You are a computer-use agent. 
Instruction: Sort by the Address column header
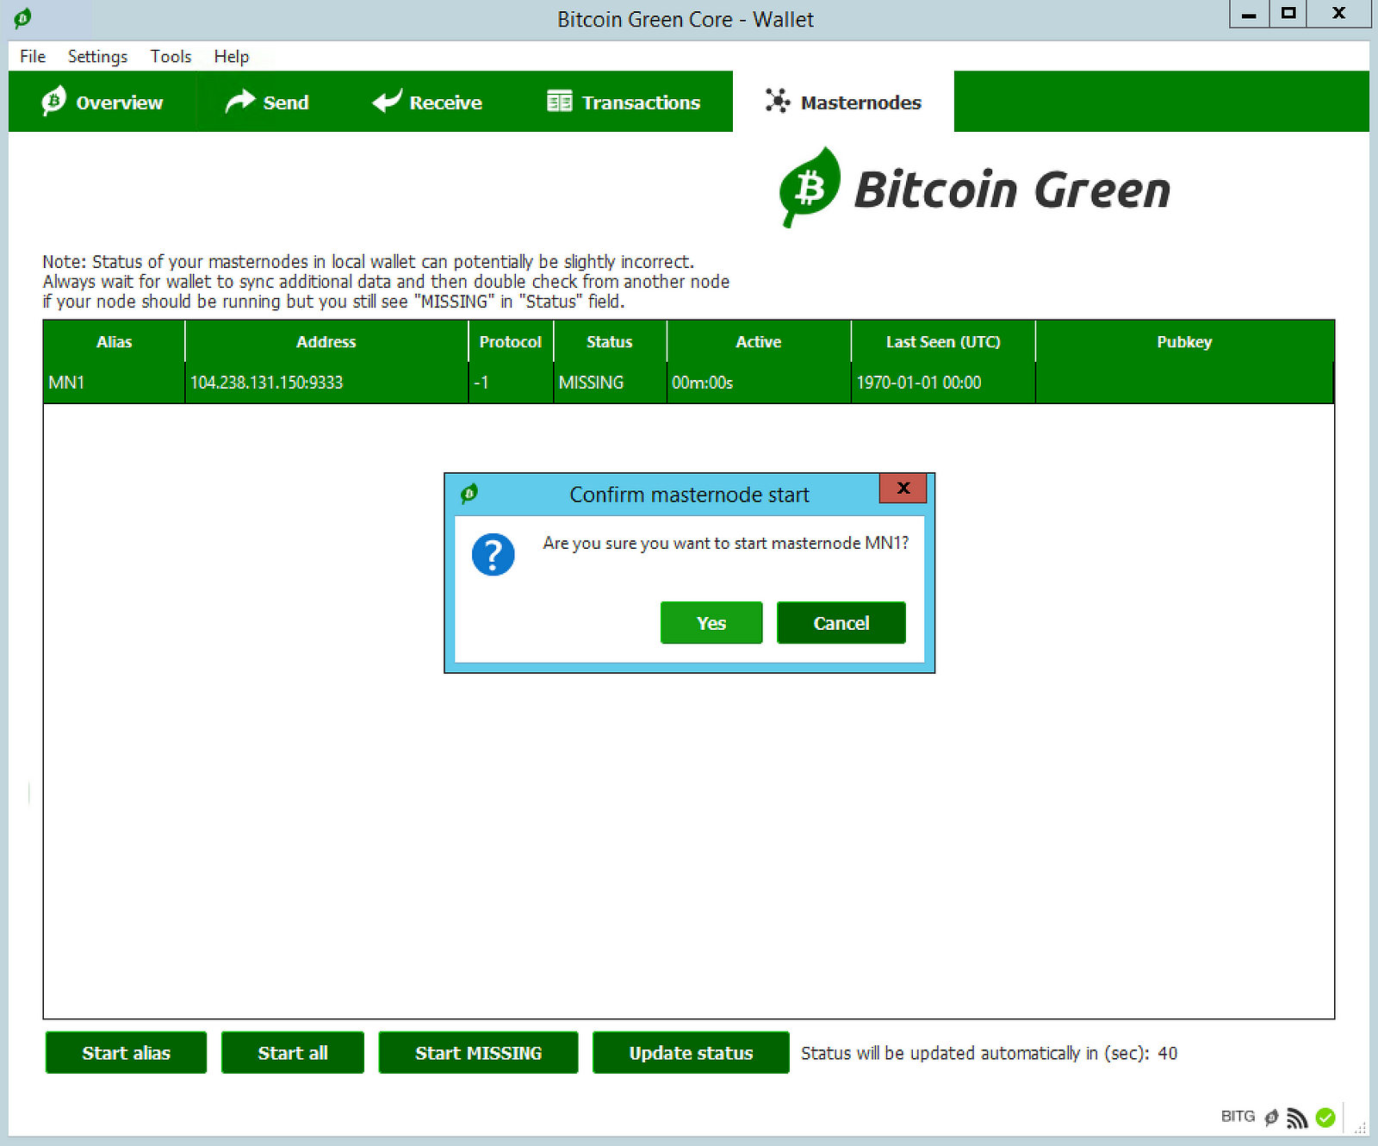pyautogui.click(x=326, y=342)
